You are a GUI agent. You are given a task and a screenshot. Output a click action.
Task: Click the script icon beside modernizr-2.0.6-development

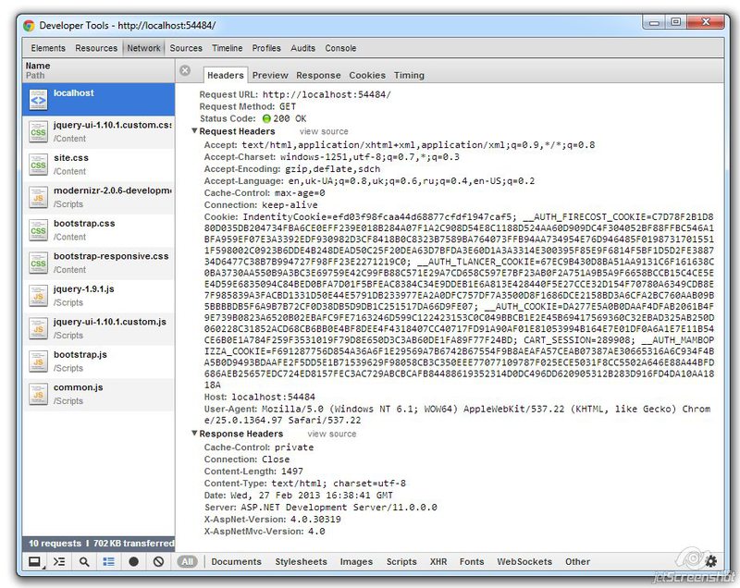click(37, 196)
